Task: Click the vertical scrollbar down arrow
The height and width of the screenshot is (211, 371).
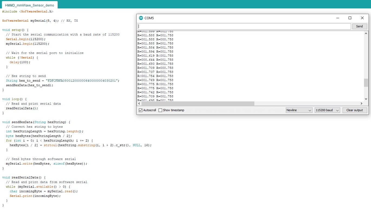Action: pyautogui.click(x=366, y=99)
